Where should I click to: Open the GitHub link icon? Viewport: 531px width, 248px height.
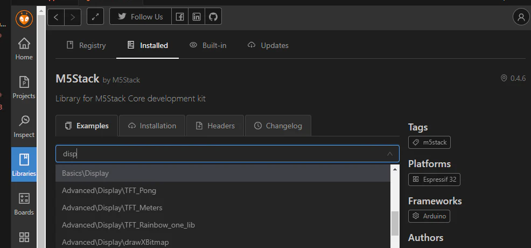pos(213,17)
